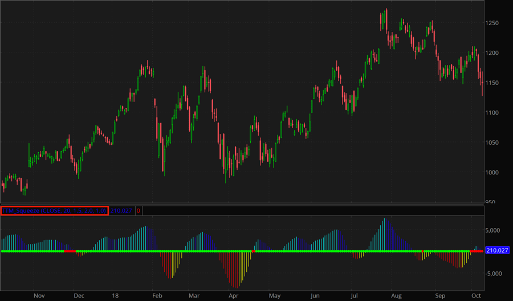Image resolution: width=513 pixels, height=301 pixels.
Task: Click the TTM_Squeeze study title label
Action: pos(54,210)
